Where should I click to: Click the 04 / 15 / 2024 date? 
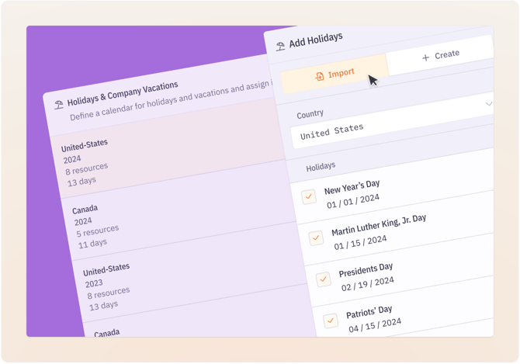click(375, 324)
